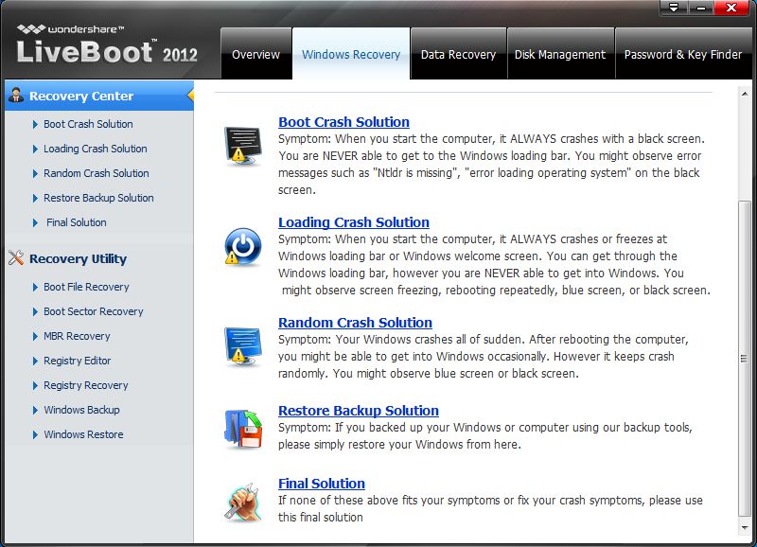Click the Recovery Center person icon
The image size is (757, 547).
click(x=16, y=95)
